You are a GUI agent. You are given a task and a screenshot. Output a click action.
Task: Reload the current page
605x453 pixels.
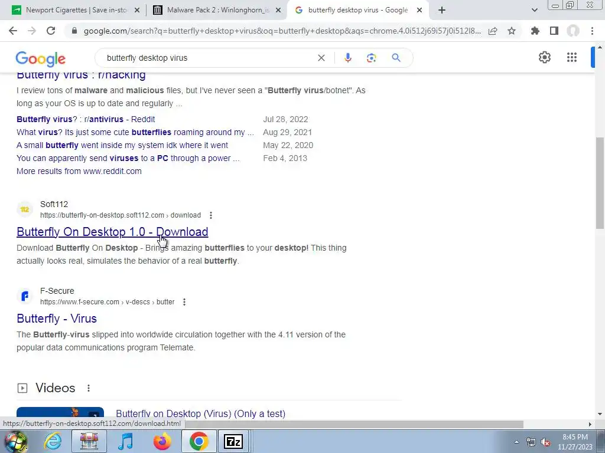point(51,31)
